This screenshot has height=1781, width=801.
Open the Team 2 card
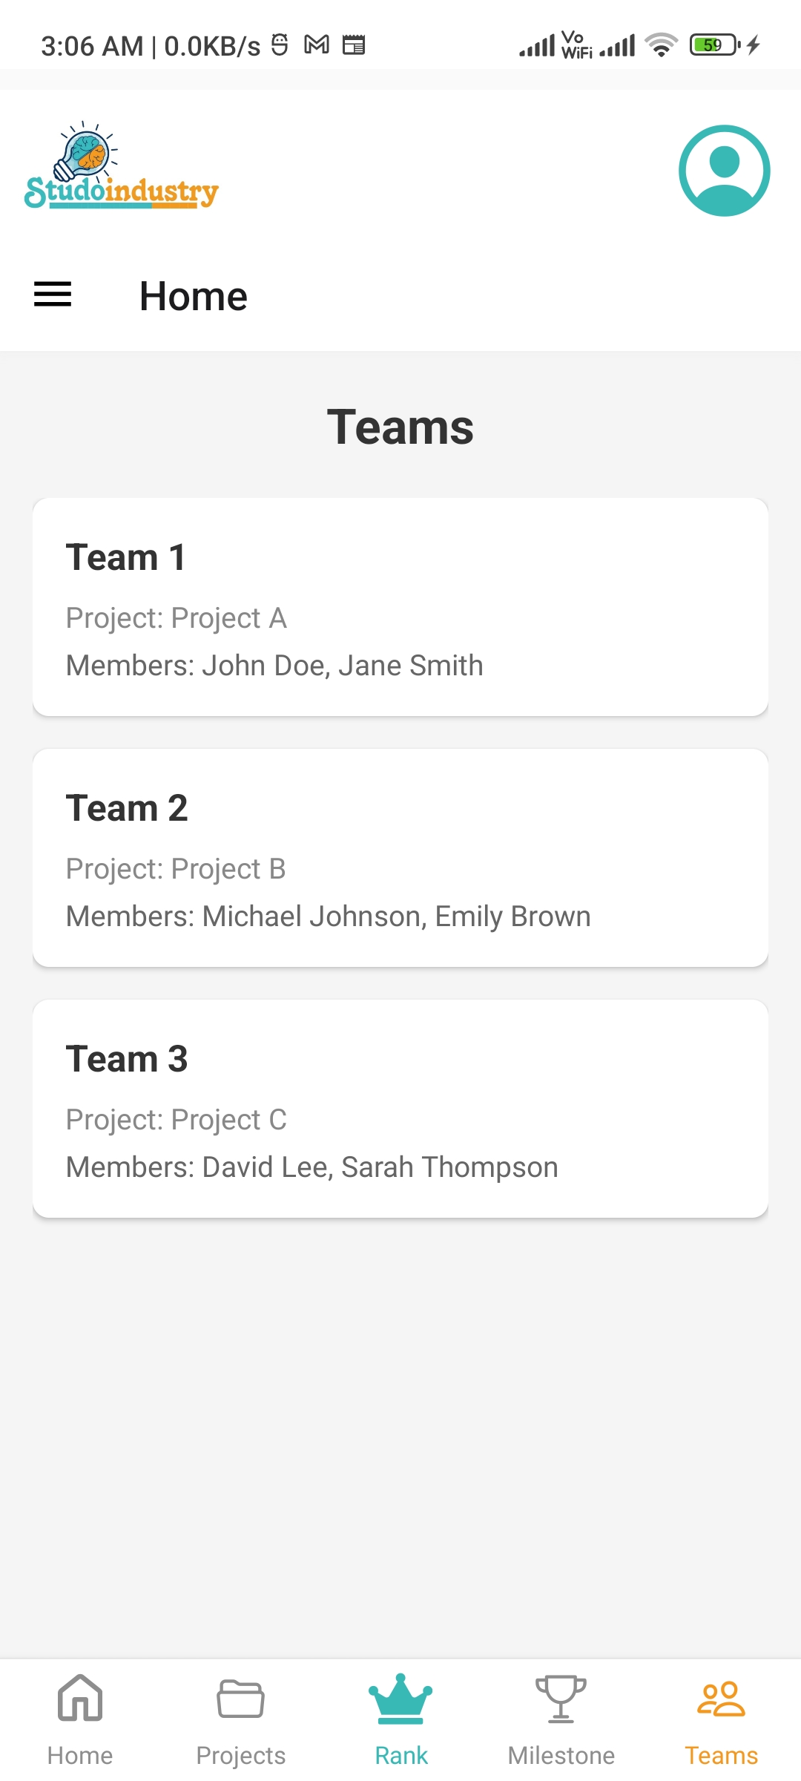(x=400, y=857)
